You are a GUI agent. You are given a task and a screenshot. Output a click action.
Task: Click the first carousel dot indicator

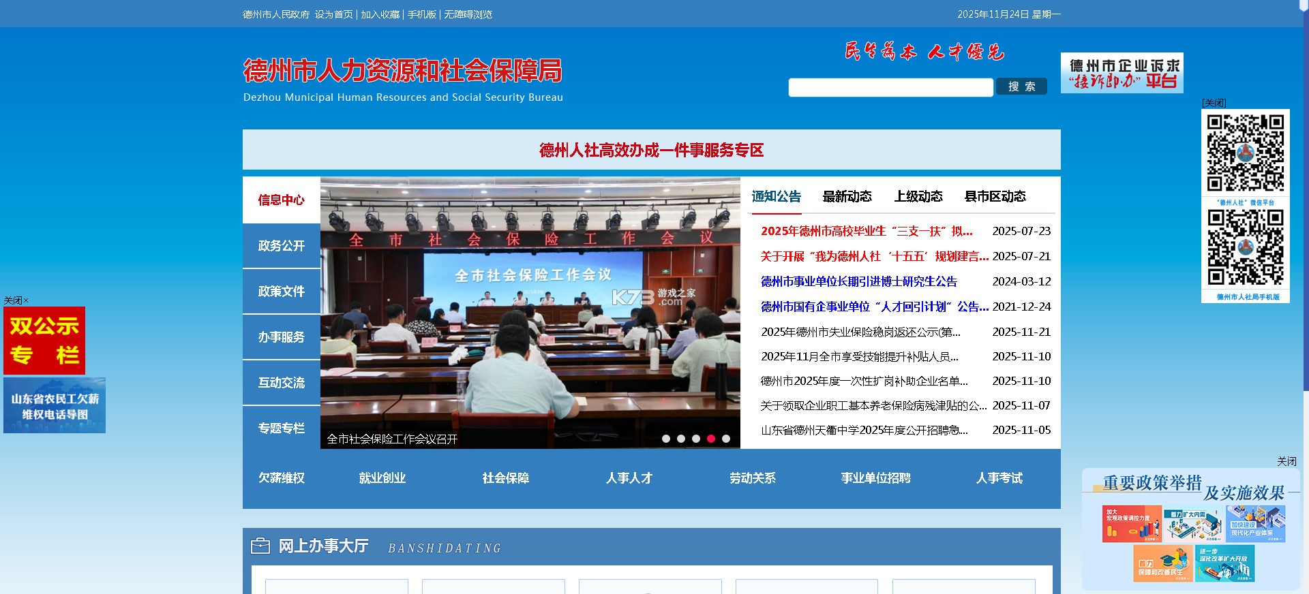[x=666, y=439]
